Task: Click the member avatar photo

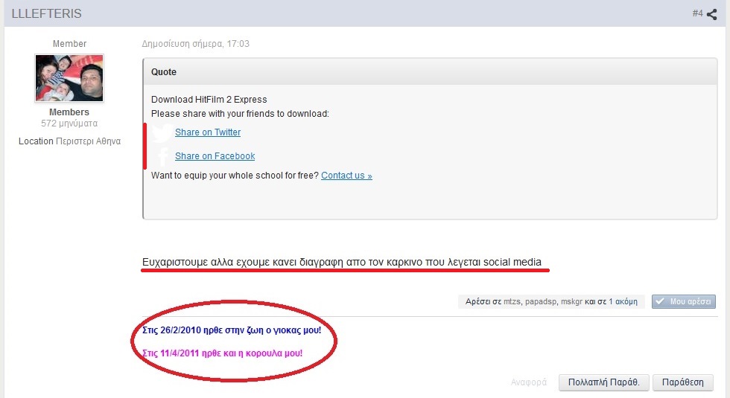Action: (69, 78)
